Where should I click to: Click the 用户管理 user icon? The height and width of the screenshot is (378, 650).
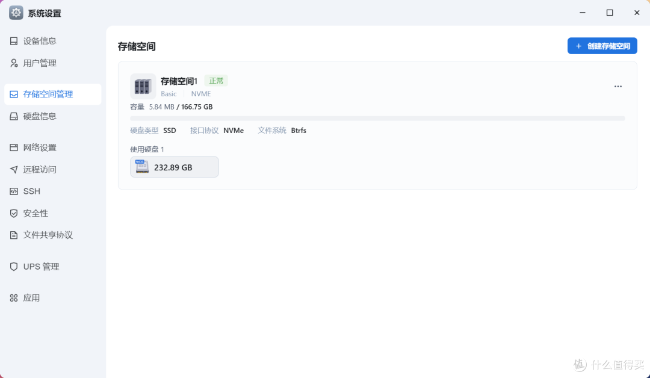click(x=14, y=63)
